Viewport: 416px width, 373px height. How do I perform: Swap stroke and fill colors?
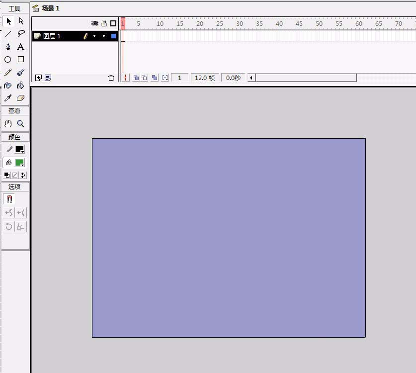click(x=23, y=175)
